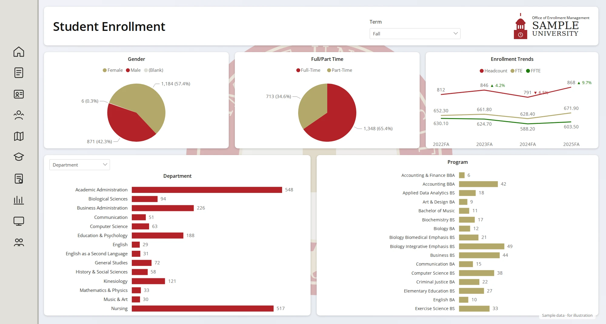Screen dimensions: 606x324
Task: Toggle Female in the Gender legend
Action: point(113,70)
